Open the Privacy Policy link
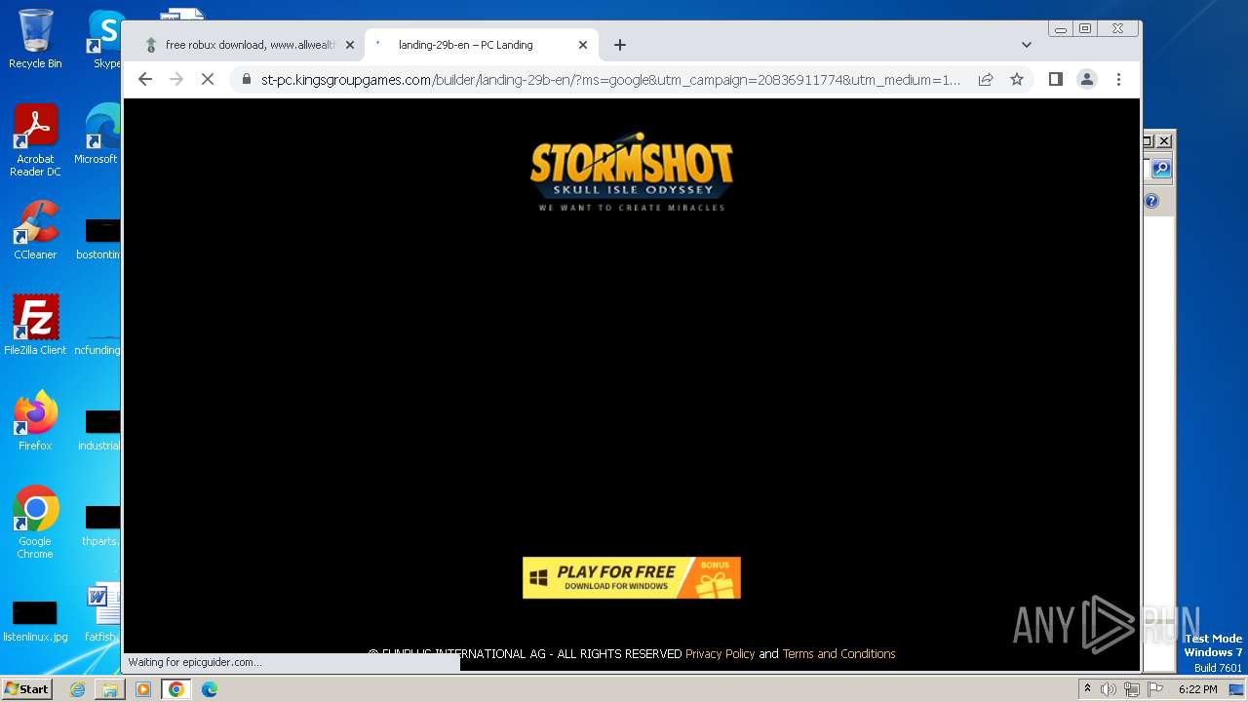Viewport: 1248px width, 702px height. click(720, 653)
